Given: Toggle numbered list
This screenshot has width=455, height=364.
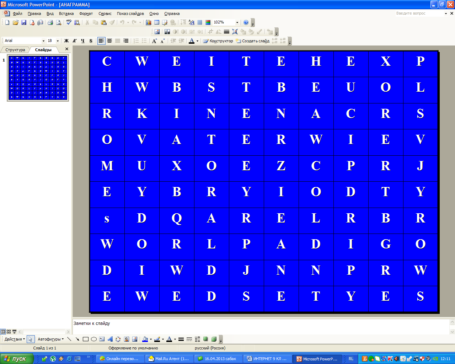Looking at the screenshot, I should pyautogui.click(x=136, y=41).
